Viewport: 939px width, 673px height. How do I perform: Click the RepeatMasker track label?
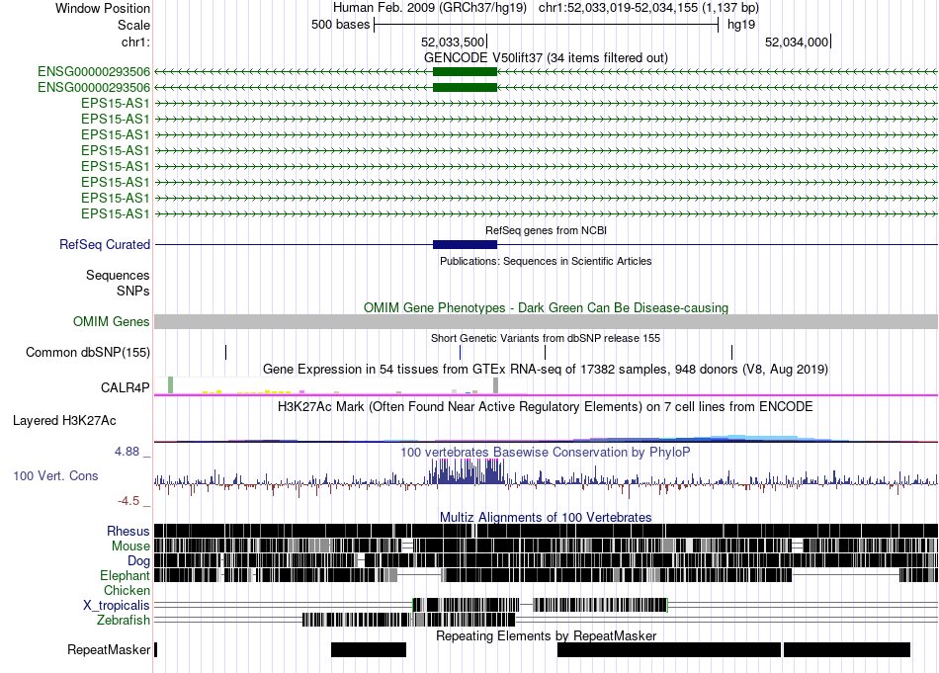109,649
